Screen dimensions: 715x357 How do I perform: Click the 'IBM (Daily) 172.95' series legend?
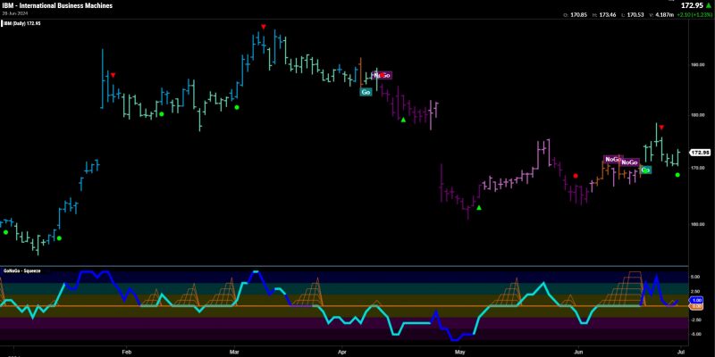pos(21,23)
